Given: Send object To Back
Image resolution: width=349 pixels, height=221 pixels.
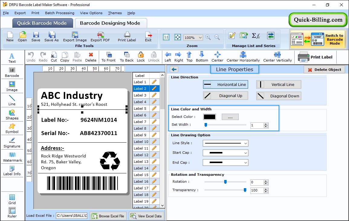Looking at the screenshot, I should [x=127, y=57].
